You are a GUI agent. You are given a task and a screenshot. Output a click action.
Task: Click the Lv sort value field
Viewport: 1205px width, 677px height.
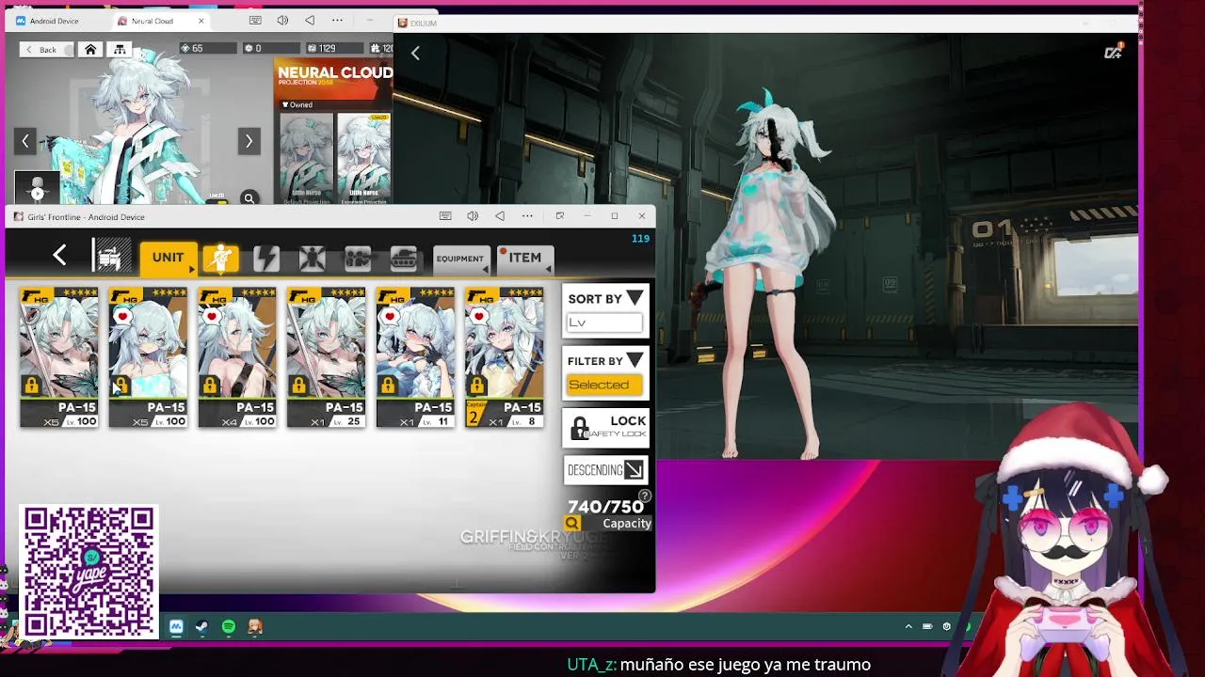pos(604,323)
